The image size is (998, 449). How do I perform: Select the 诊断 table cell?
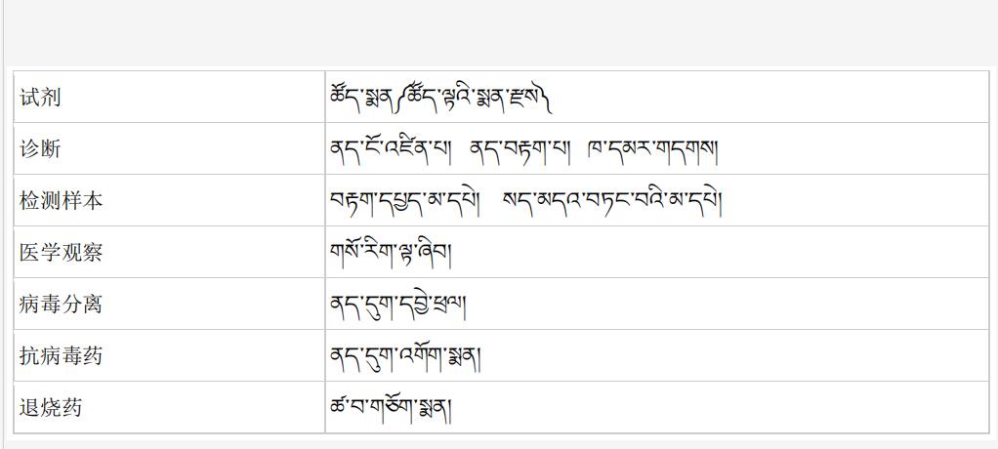pos(169,148)
